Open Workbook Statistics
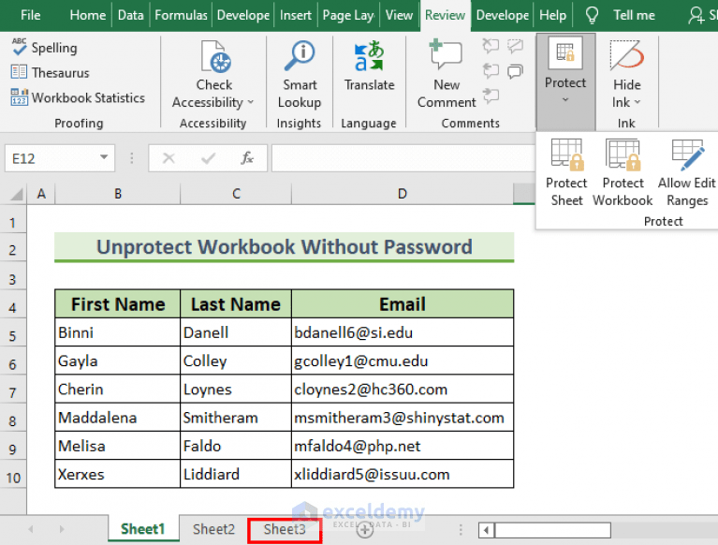Viewport: 718px width, 545px height. [x=78, y=97]
